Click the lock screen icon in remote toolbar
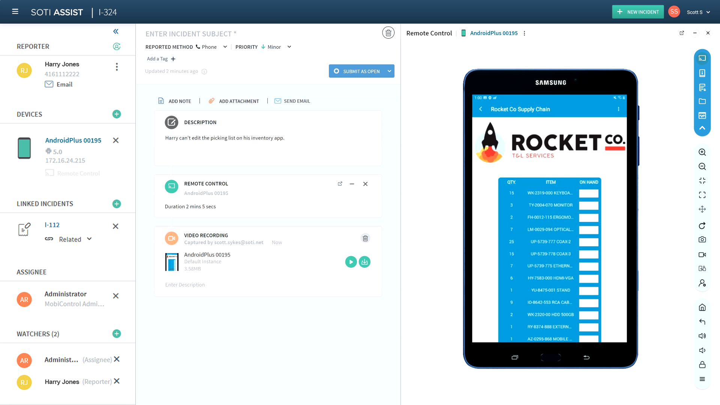 pyautogui.click(x=703, y=364)
